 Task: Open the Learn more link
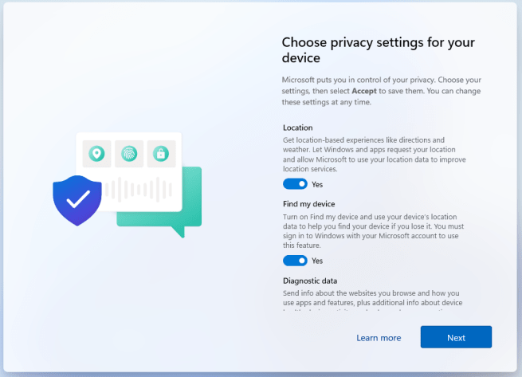tap(379, 338)
